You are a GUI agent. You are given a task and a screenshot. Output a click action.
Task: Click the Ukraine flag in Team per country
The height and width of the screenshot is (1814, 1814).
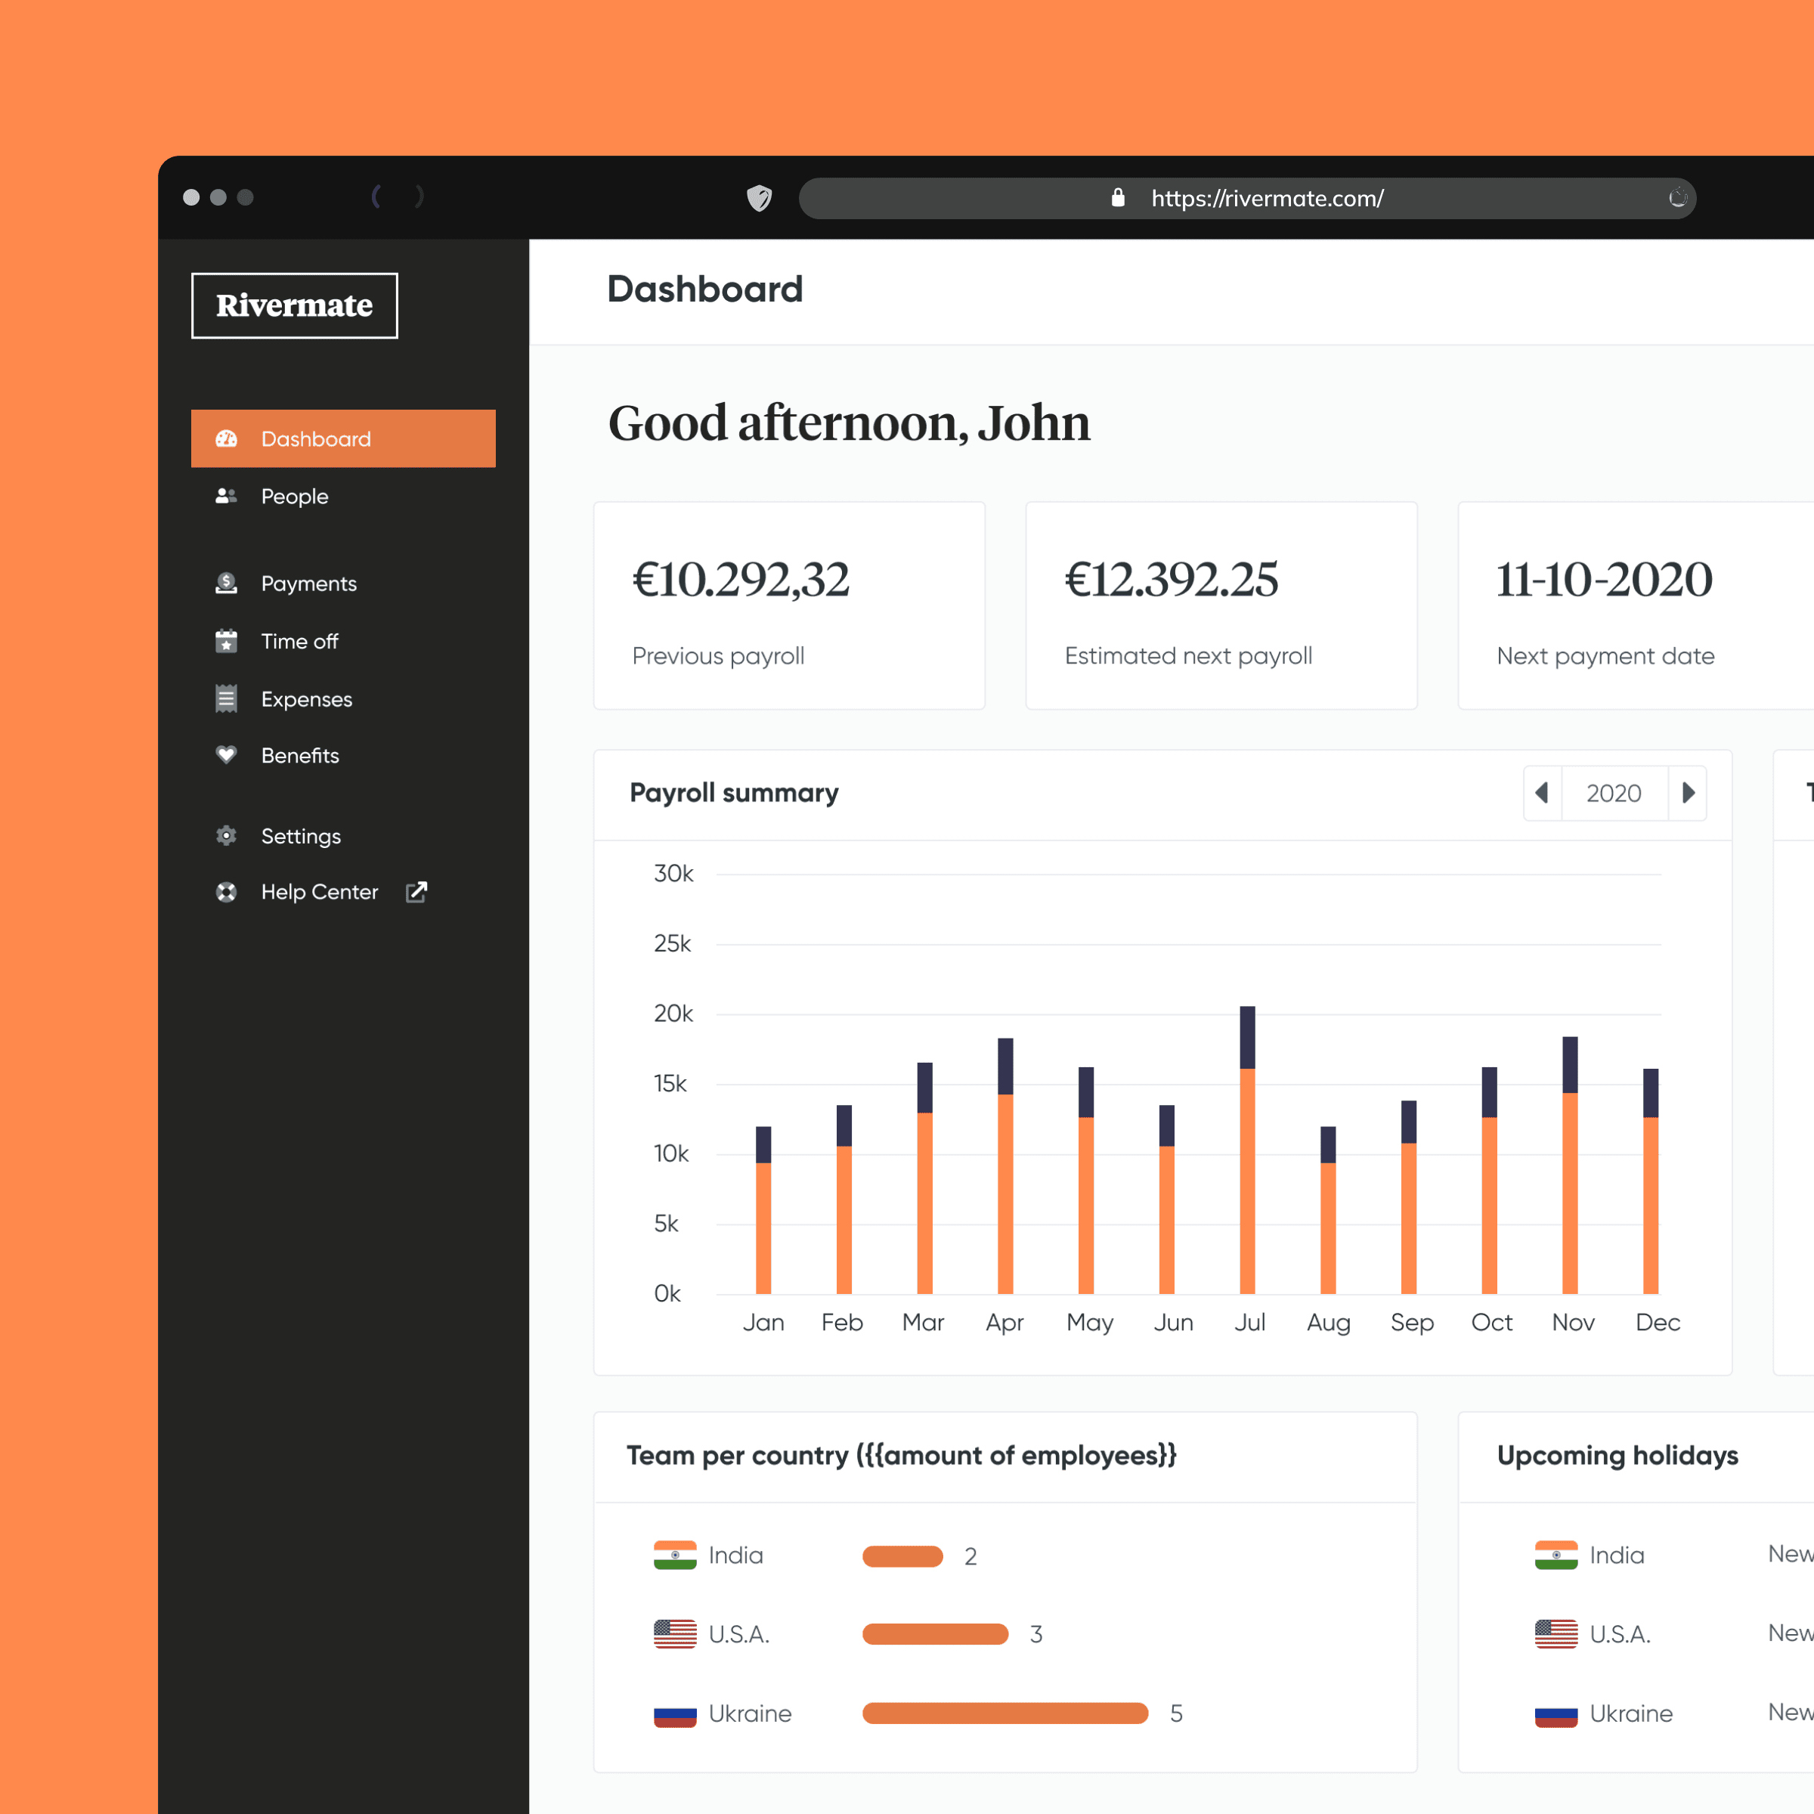pos(675,1713)
